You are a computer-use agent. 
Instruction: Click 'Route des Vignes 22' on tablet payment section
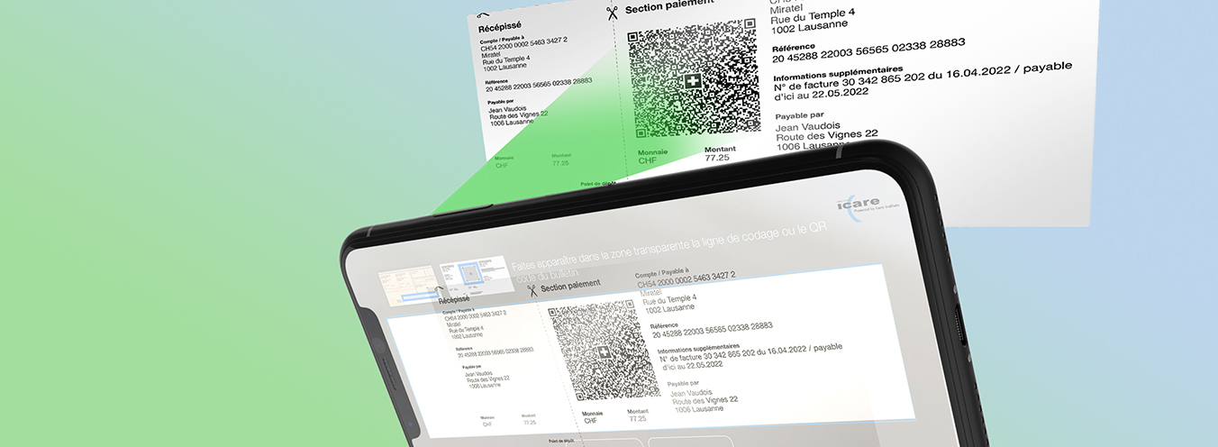706,399
